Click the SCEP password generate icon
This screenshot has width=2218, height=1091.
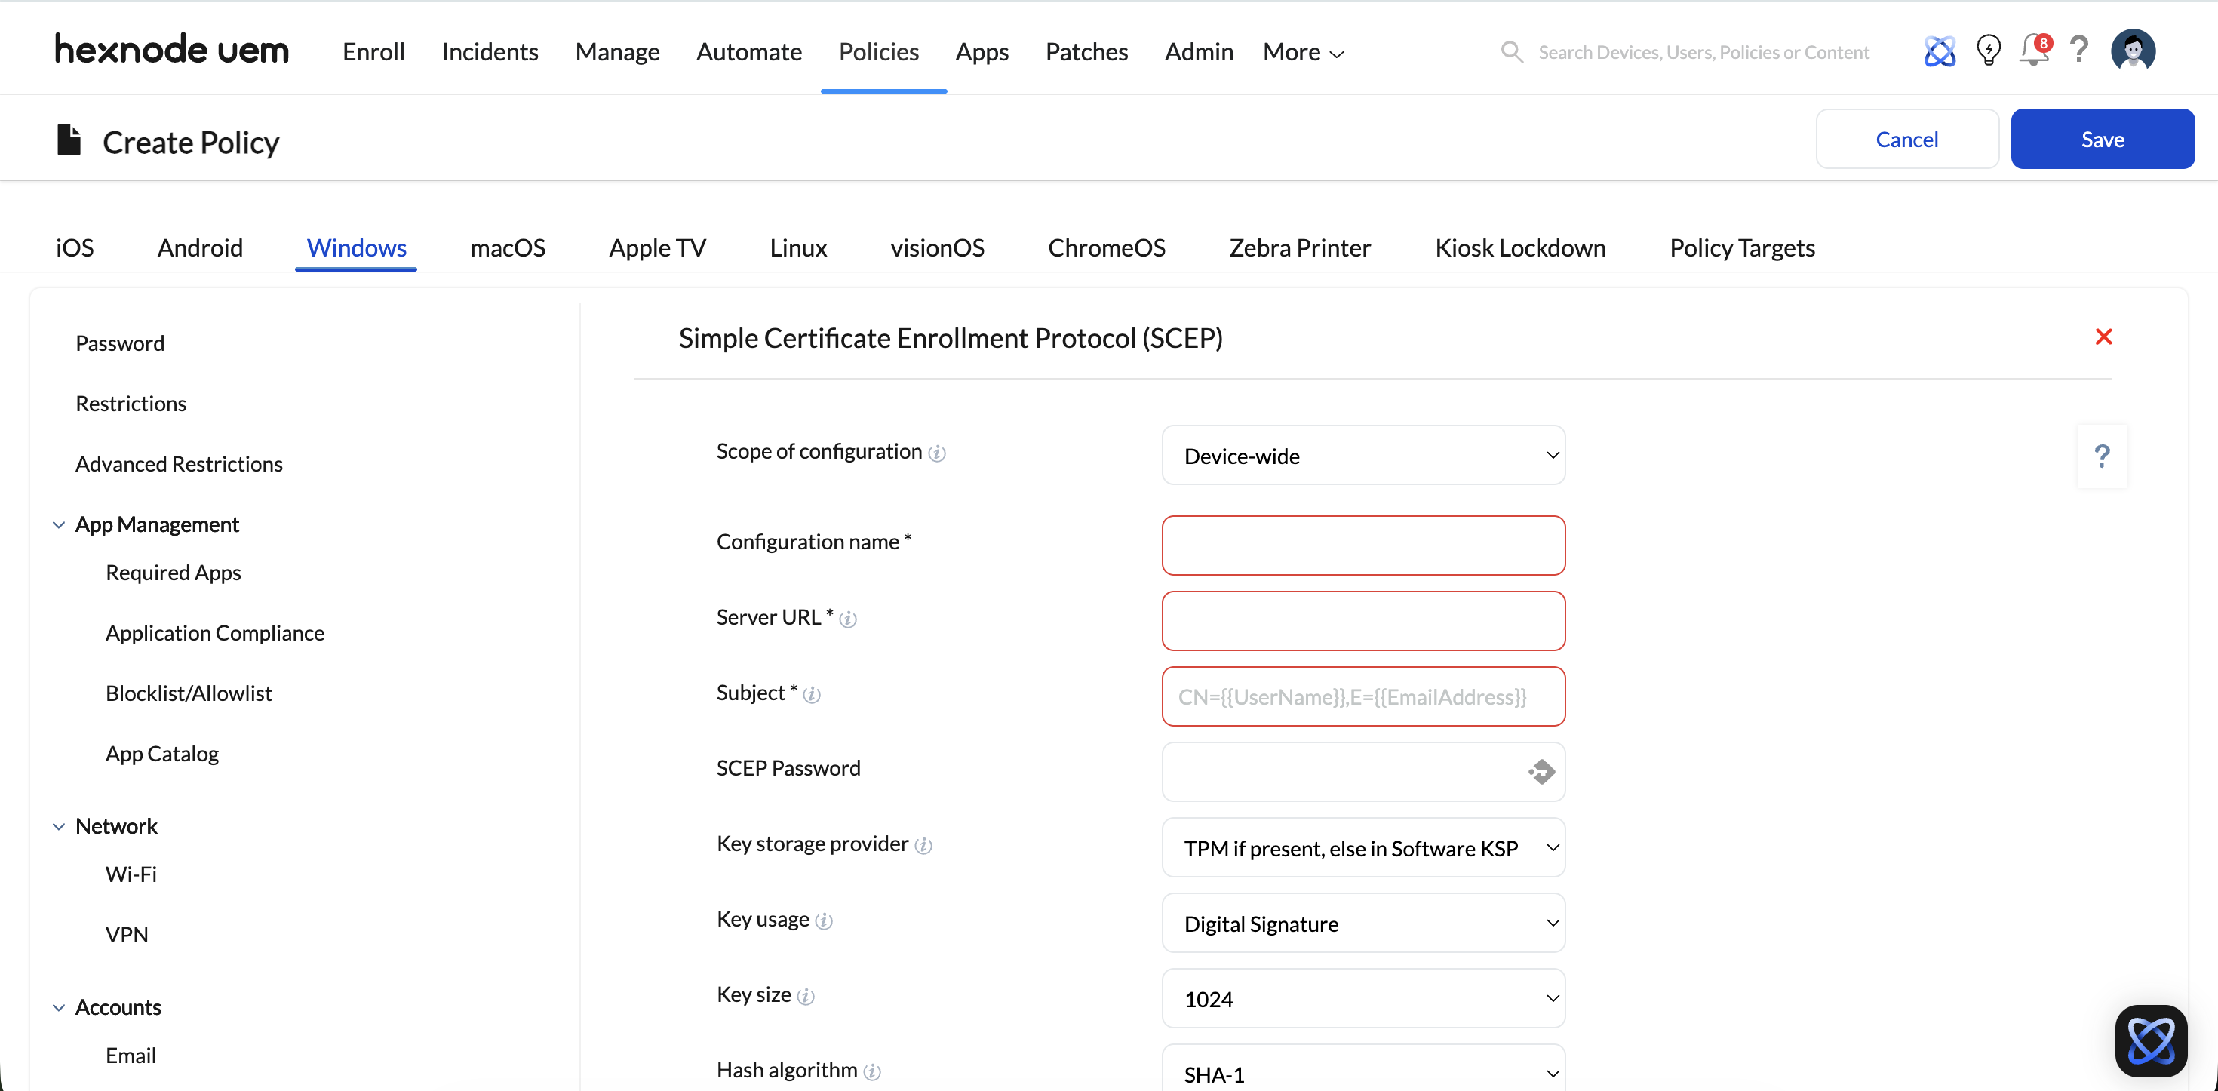pyautogui.click(x=1541, y=772)
